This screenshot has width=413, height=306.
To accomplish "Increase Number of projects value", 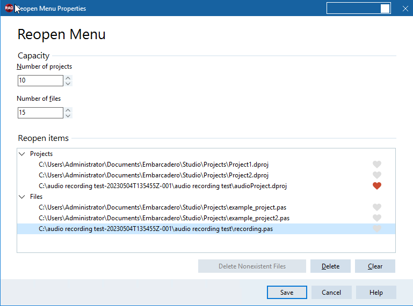I will pos(68,78).
